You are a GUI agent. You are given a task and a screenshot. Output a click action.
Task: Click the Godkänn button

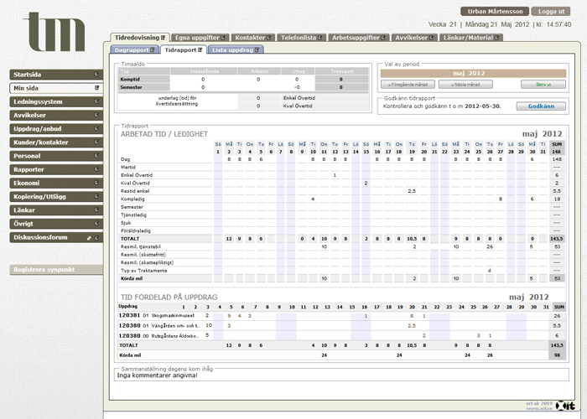pyautogui.click(x=541, y=106)
